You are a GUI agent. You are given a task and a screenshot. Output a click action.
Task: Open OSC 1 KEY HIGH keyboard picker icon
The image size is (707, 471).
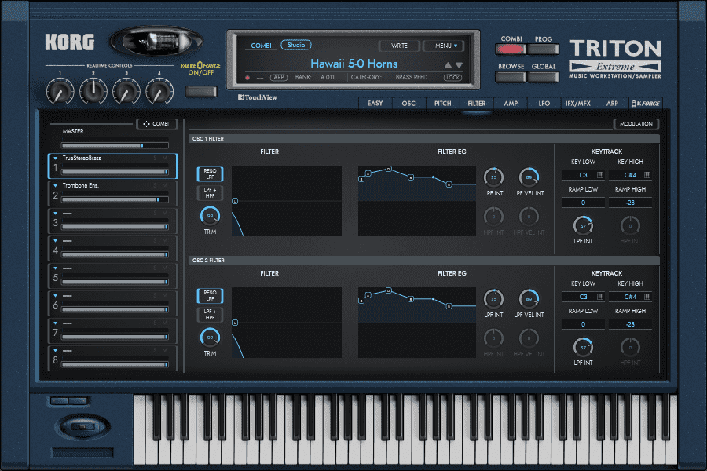647,175
